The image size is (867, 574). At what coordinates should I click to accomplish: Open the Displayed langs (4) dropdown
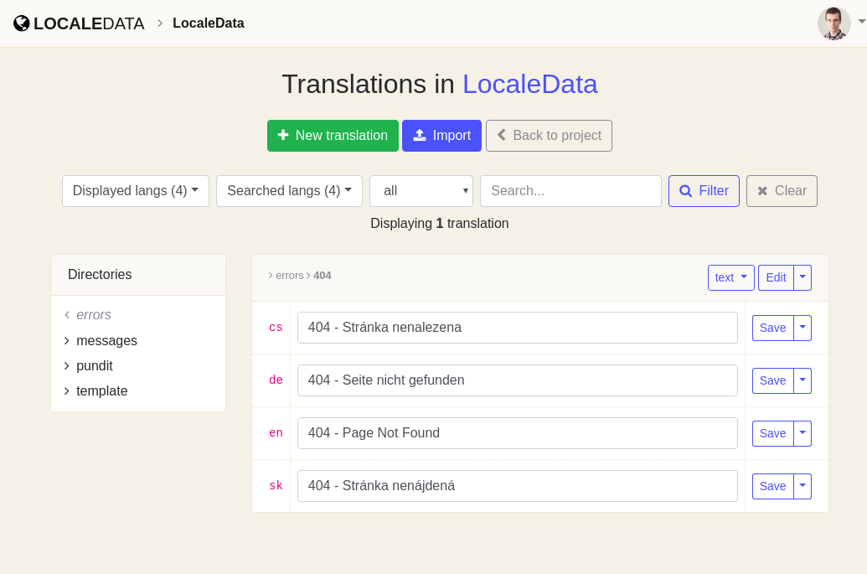coord(136,191)
